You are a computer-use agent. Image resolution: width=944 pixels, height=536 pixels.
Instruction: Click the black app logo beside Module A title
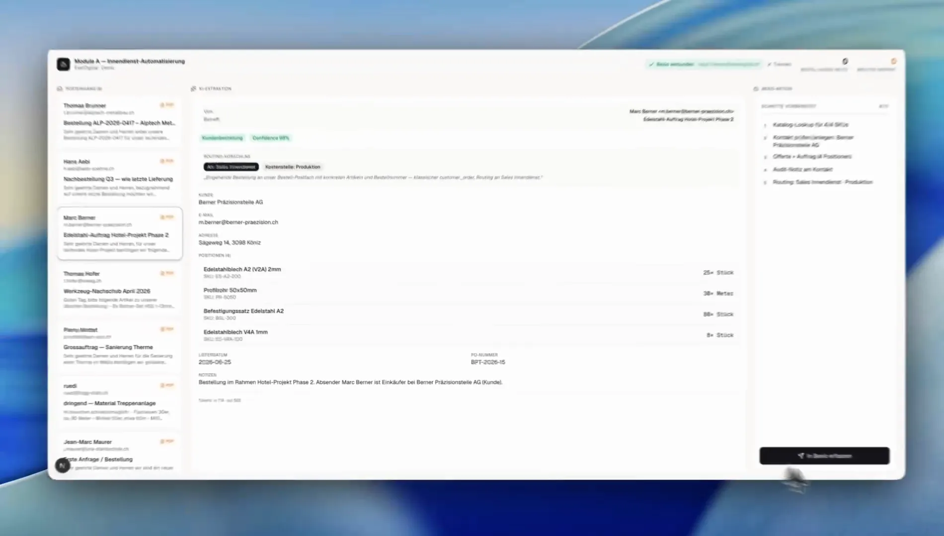coord(63,64)
